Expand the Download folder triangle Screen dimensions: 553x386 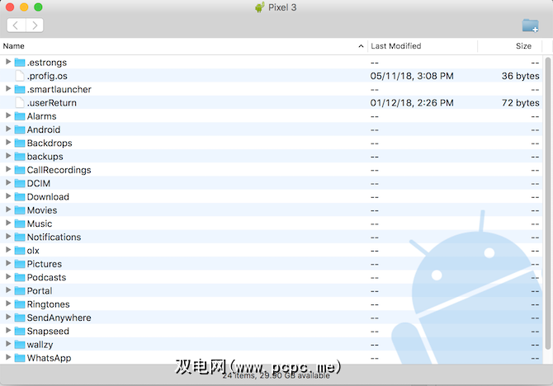(8, 196)
